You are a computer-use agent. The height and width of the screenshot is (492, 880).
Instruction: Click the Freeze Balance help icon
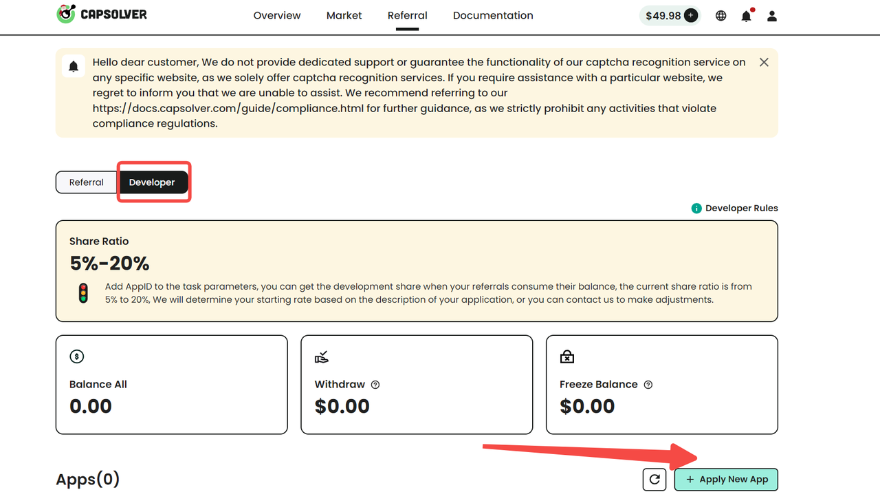point(648,385)
